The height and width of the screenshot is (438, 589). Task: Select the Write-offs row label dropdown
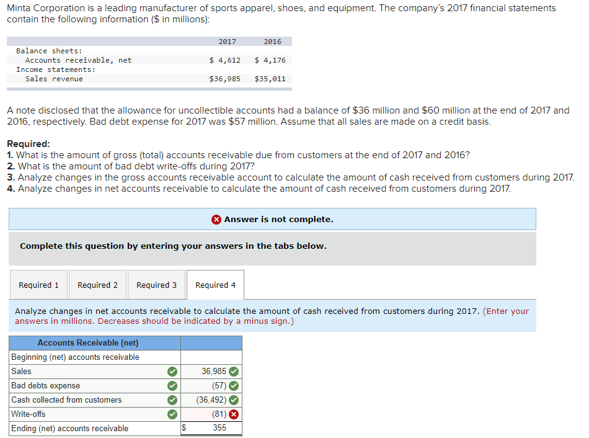point(95,414)
